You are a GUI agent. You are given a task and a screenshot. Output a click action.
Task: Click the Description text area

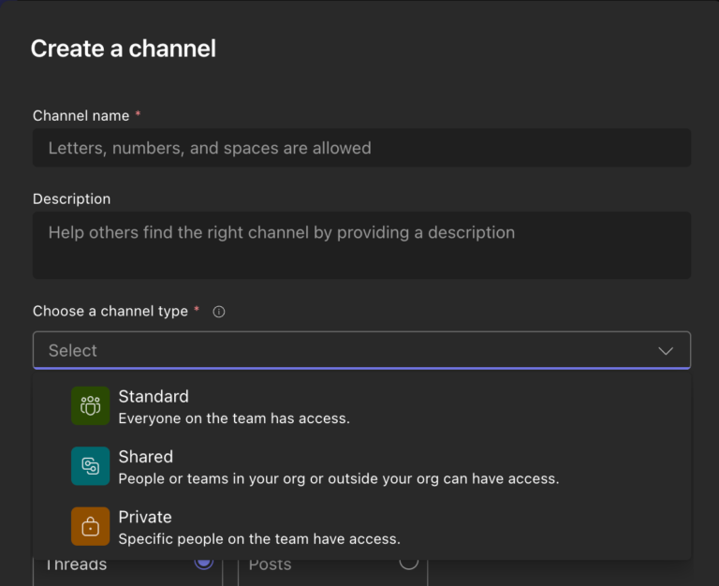361,245
